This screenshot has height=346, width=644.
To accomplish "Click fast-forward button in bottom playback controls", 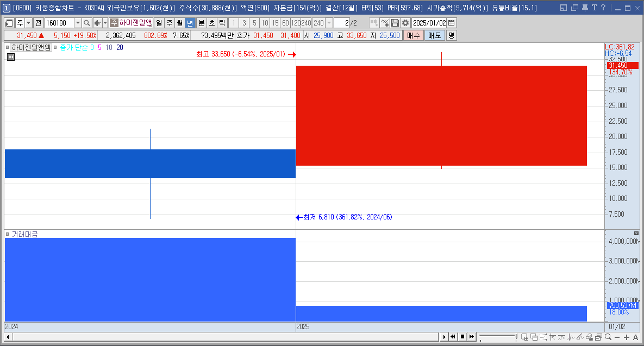I will point(472,337).
